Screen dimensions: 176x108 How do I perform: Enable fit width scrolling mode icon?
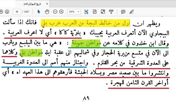[x=86, y=12]
